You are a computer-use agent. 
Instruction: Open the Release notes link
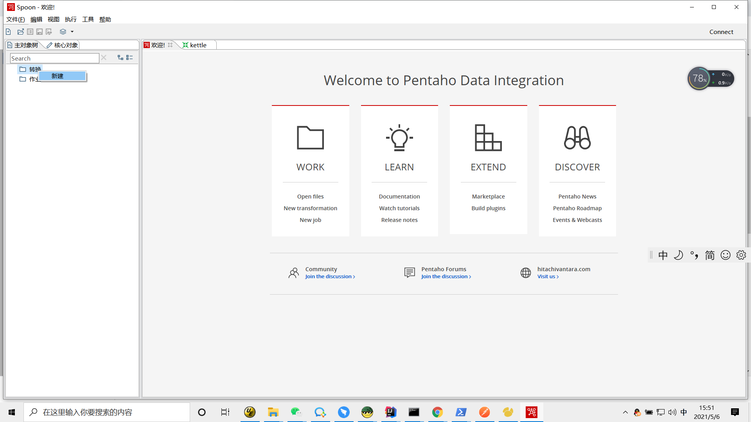coord(399,220)
